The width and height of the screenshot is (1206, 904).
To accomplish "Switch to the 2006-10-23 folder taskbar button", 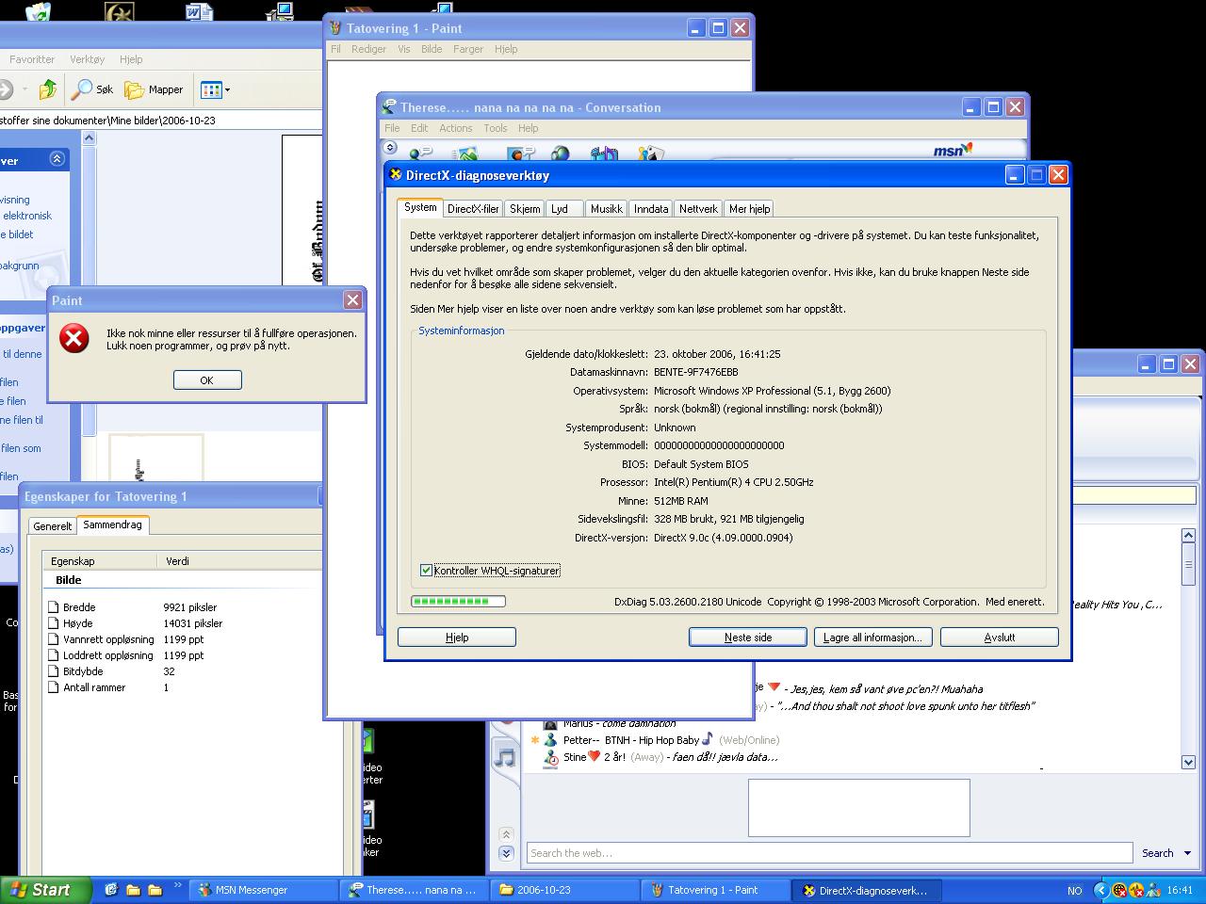I will tap(566, 890).
